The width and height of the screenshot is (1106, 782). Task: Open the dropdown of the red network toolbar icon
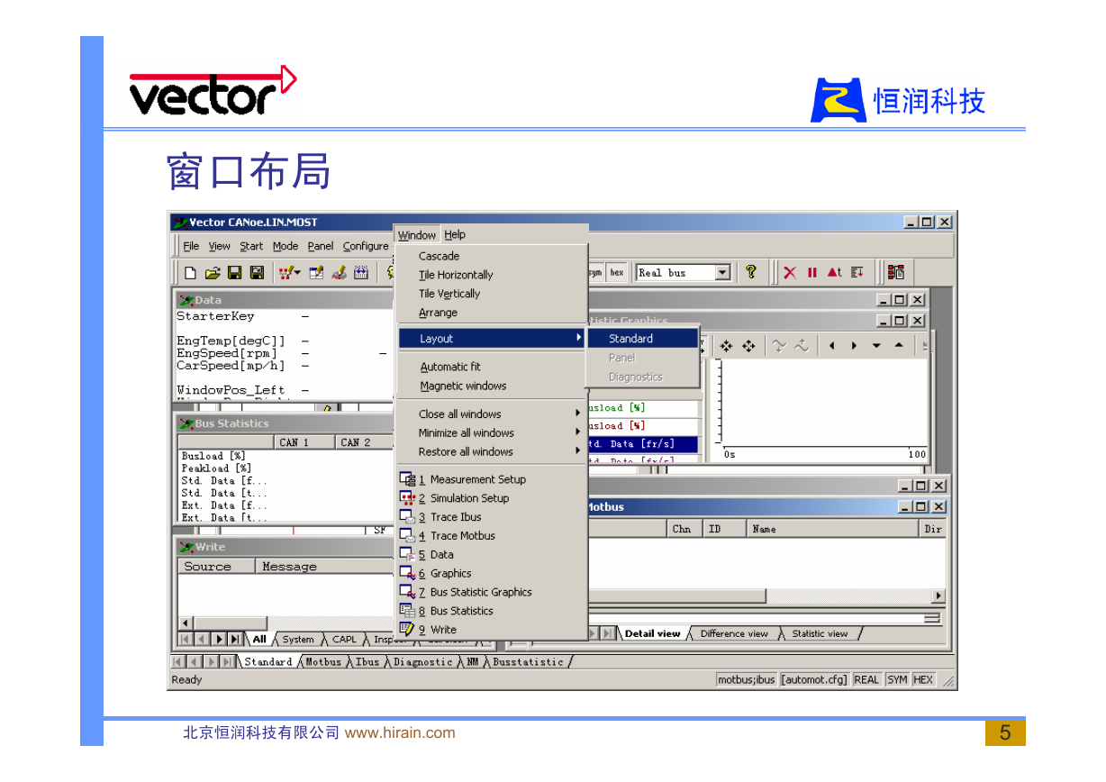tap(299, 273)
